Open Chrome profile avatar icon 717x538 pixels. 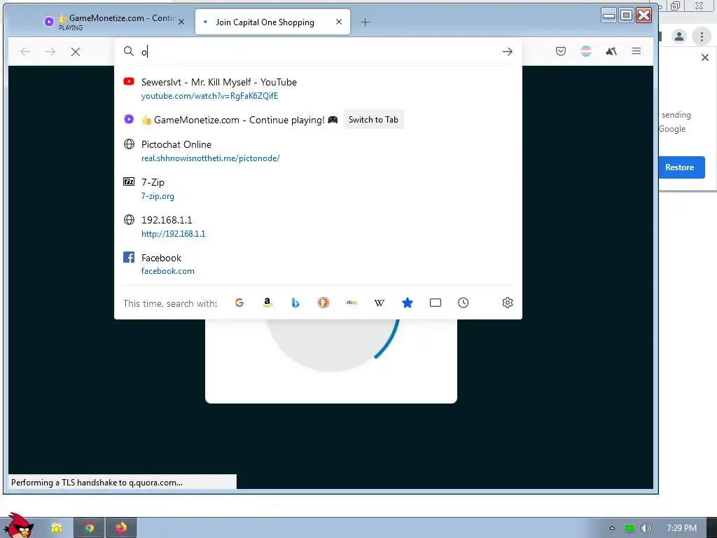click(x=679, y=36)
